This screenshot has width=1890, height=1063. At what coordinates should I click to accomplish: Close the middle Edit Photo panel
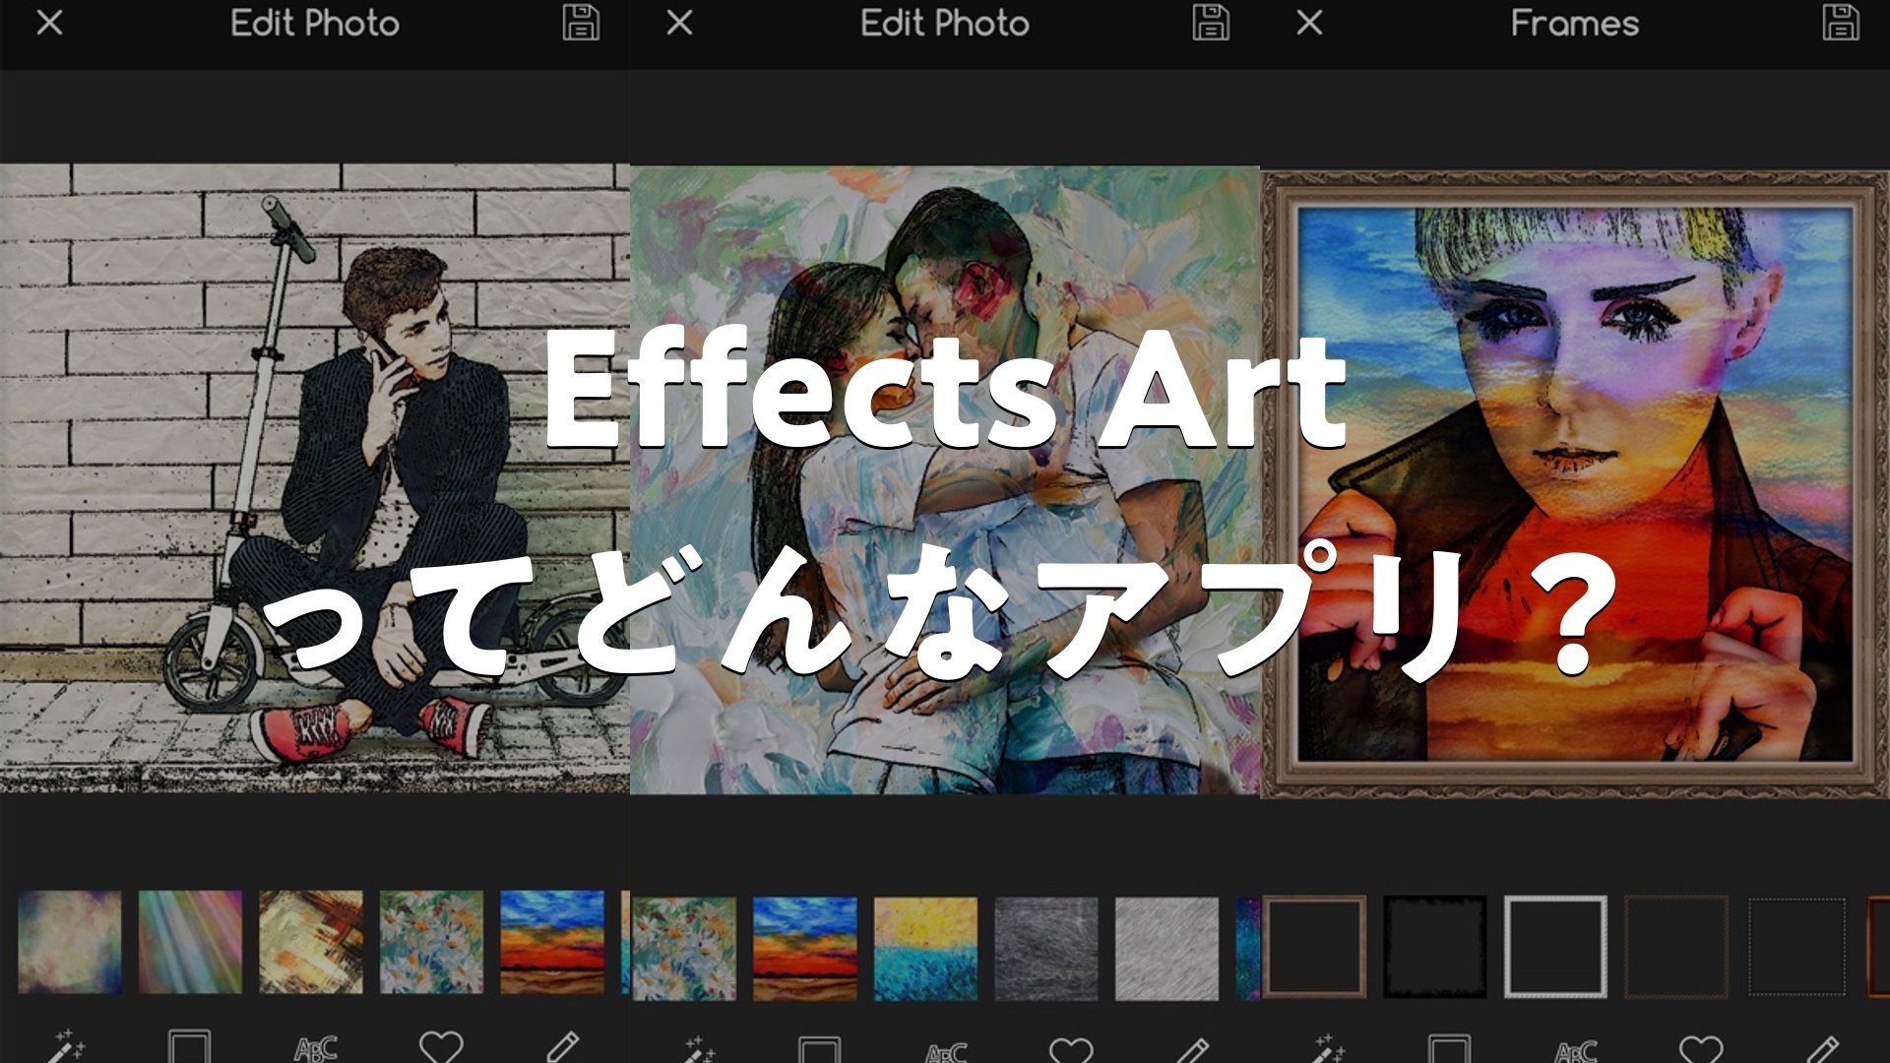[x=679, y=23]
